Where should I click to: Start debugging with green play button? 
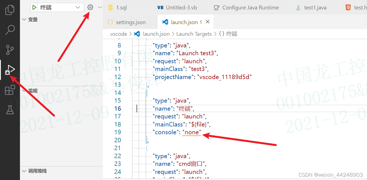(x=34, y=7)
